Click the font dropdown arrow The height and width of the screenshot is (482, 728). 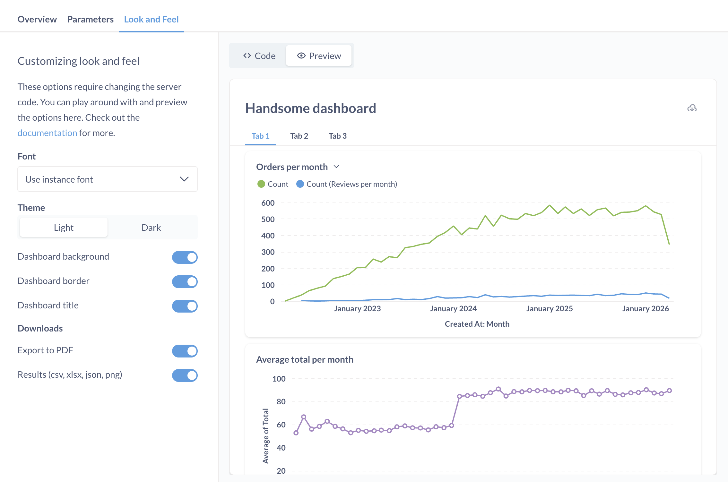point(184,179)
